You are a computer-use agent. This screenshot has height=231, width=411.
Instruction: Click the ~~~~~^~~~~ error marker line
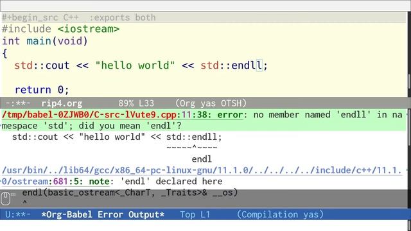[191, 147]
